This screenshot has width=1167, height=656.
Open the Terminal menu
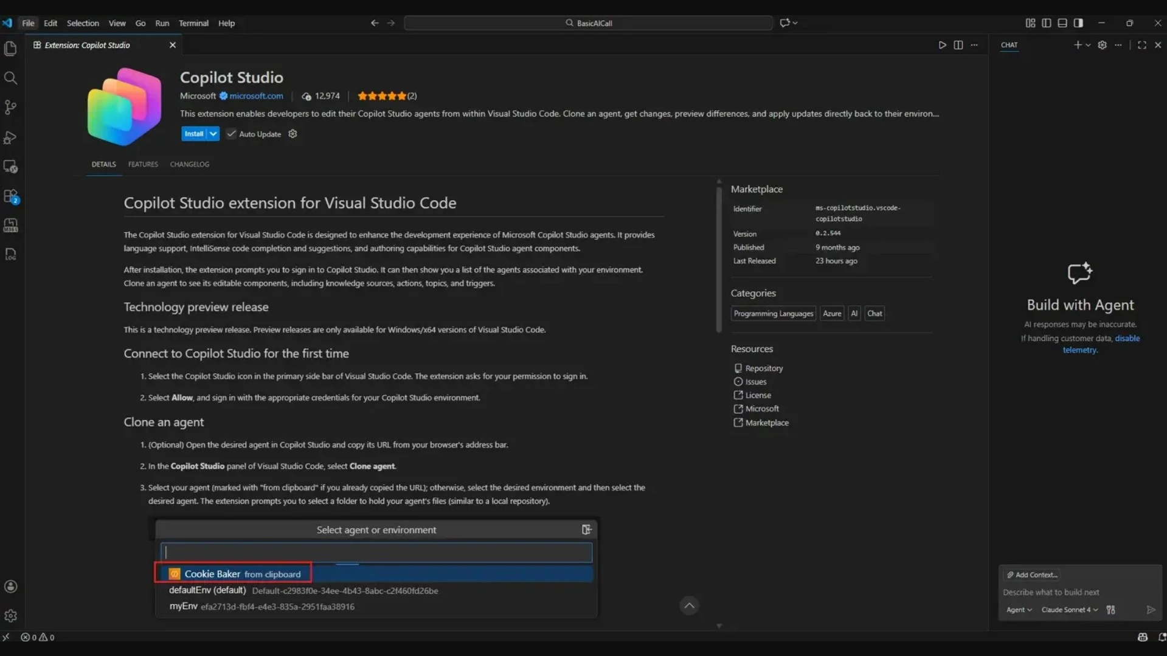[x=193, y=23]
